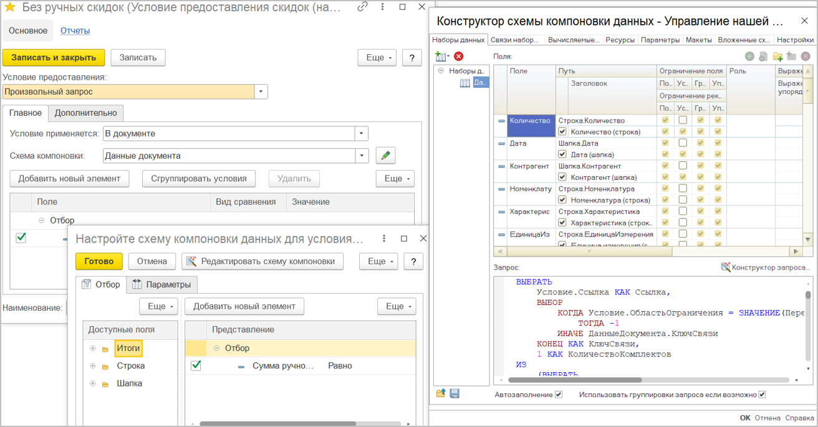Toggle Использовать группировки запроса checkbox
The width and height of the screenshot is (818, 427).
click(x=762, y=395)
